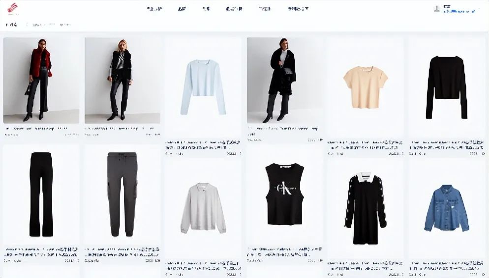The height and width of the screenshot is (278, 489).
Task: Open the beige short-sleeve t-shirt
Action: click(x=365, y=87)
